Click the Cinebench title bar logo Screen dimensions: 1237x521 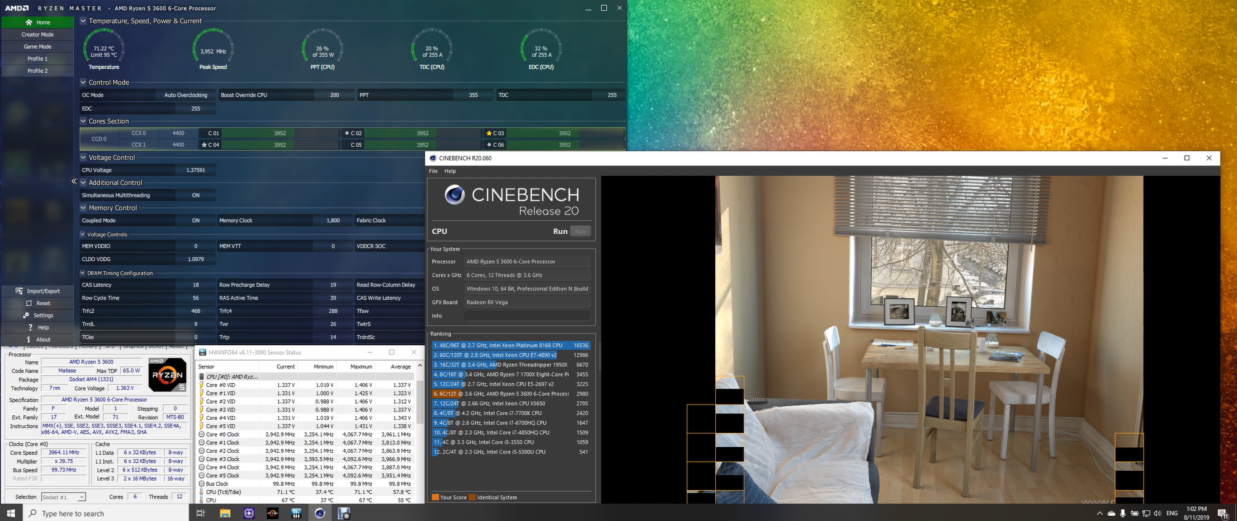433,158
